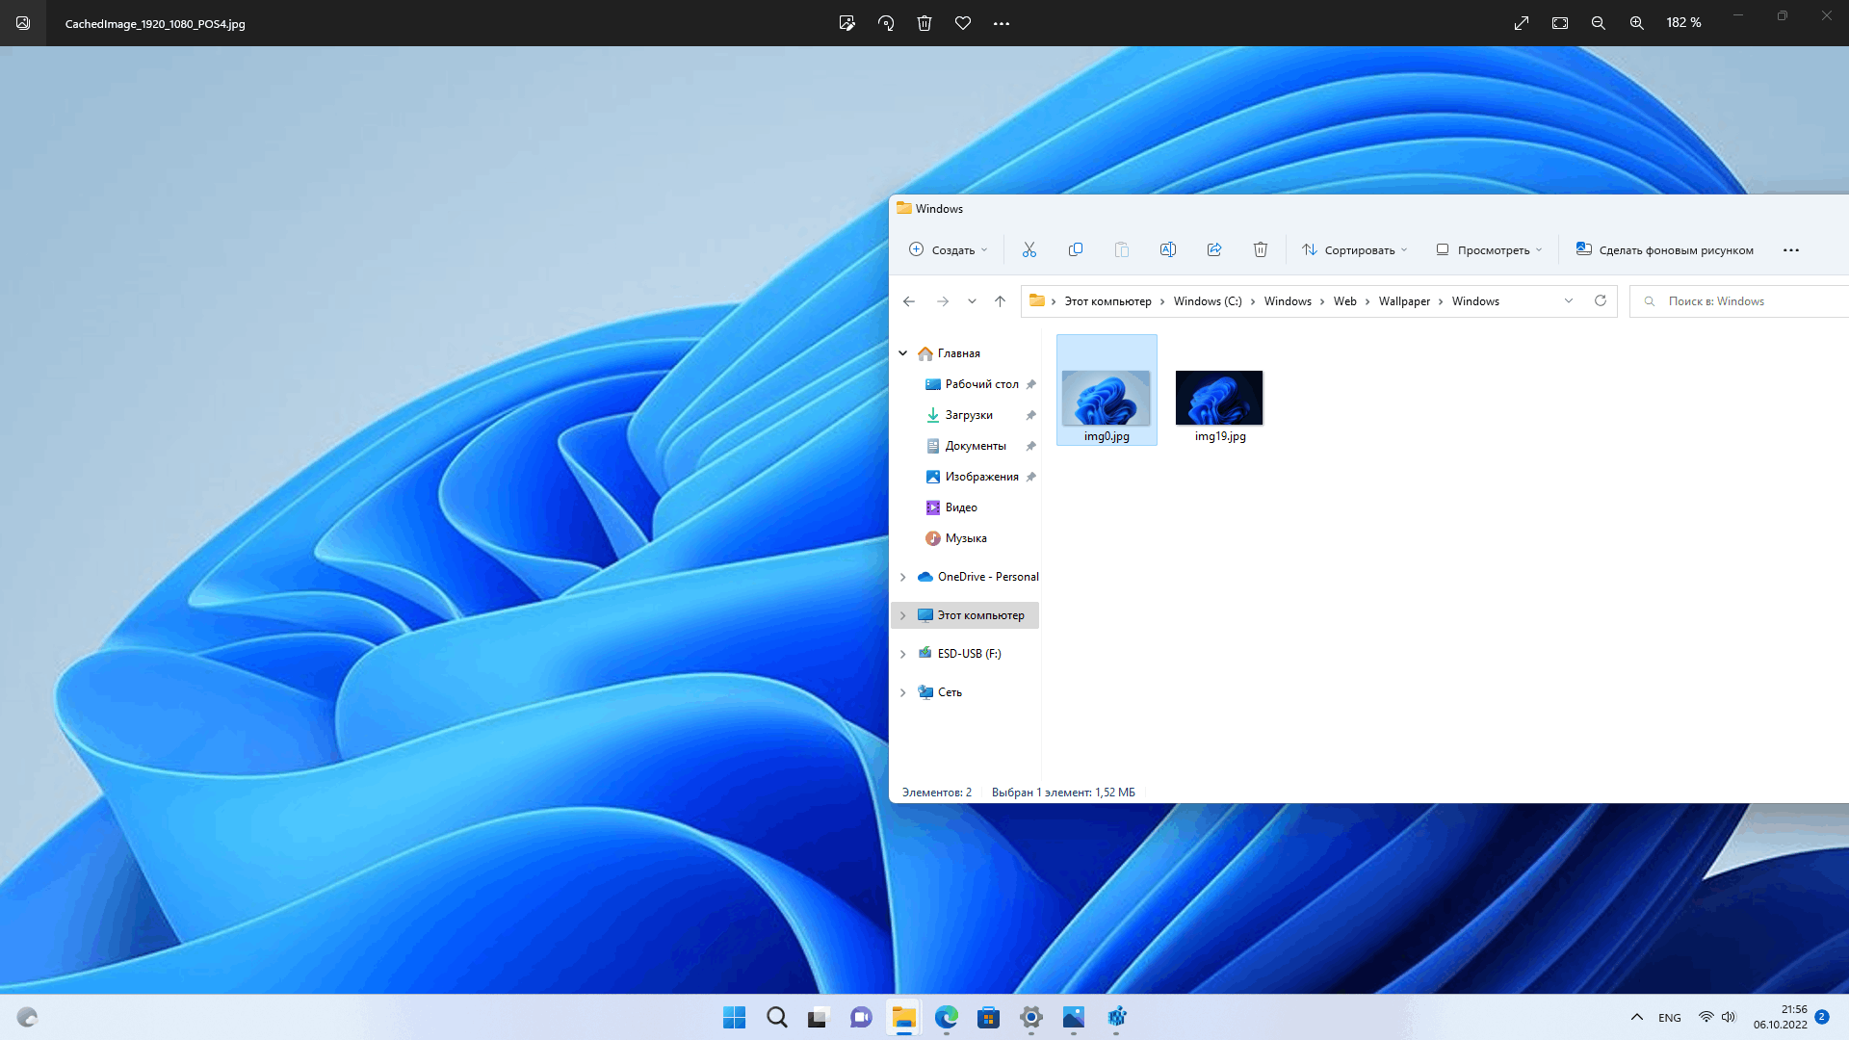1849x1040 pixels.
Task: Click the Paste icon in toolbar
Action: pos(1121,248)
